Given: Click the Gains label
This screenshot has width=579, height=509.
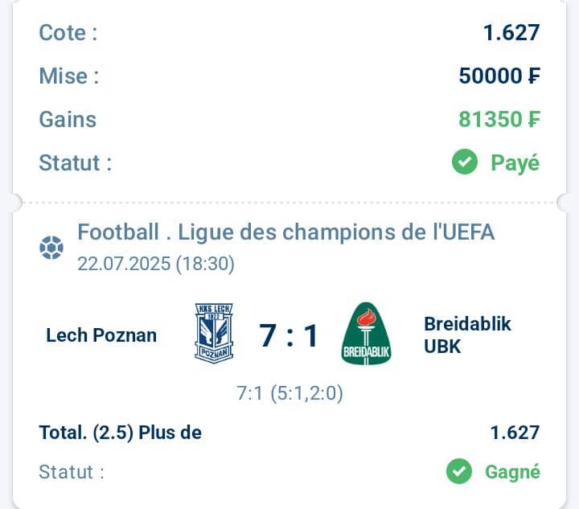Looking at the screenshot, I should tap(68, 120).
